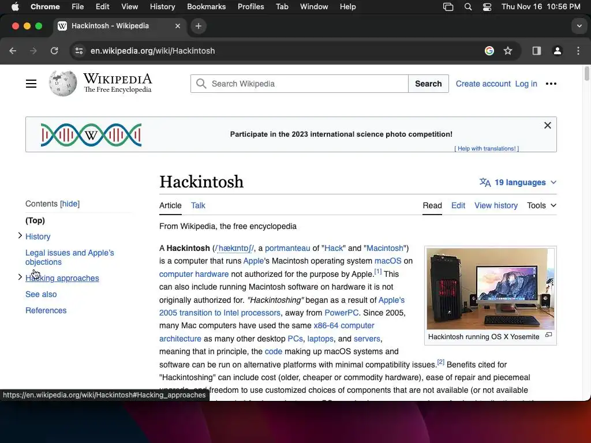
Task: Open tab search dropdown arrow
Action: [579, 26]
